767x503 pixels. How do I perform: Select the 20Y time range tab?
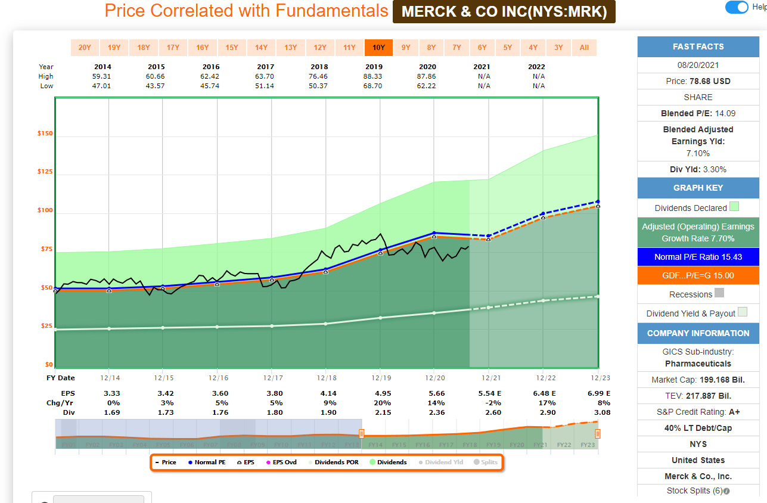coord(85,48)
